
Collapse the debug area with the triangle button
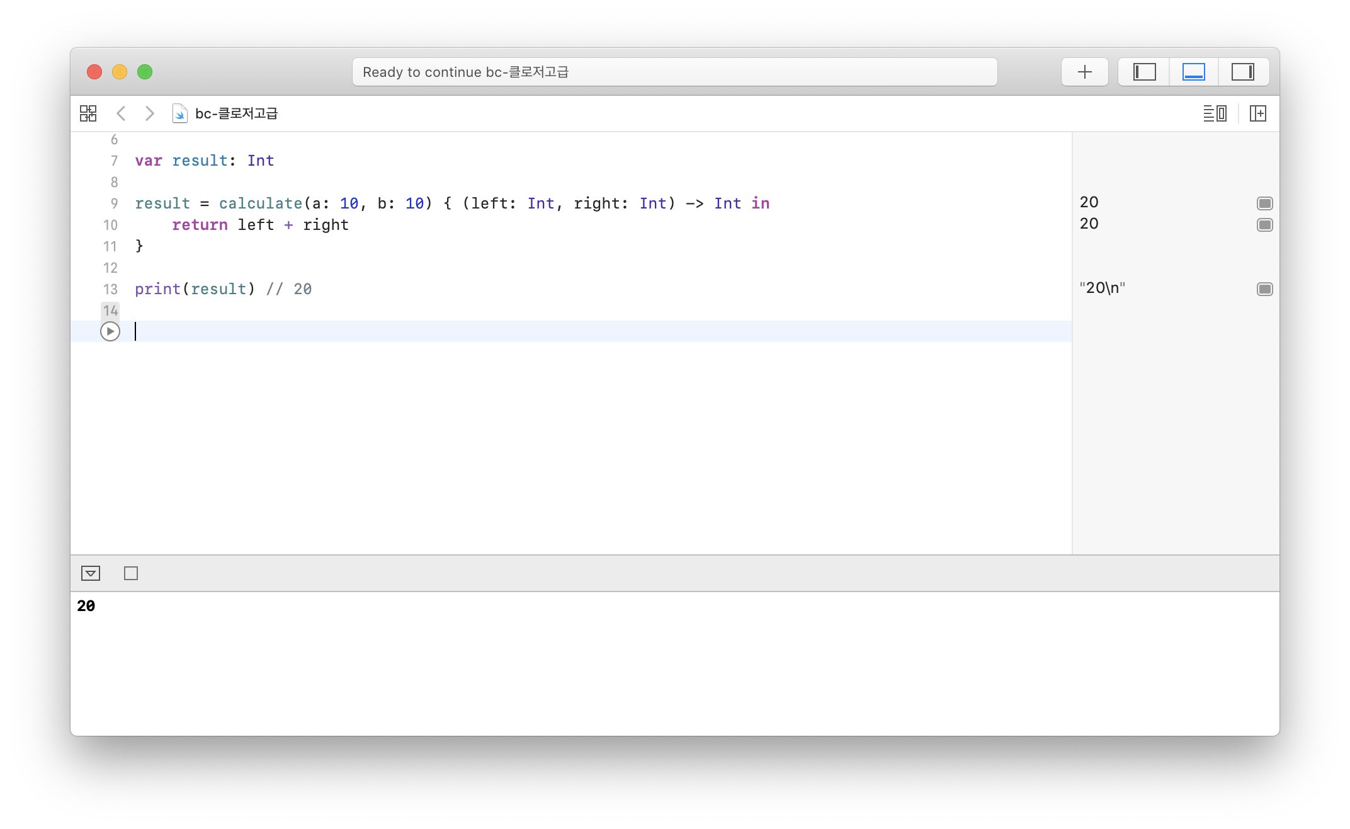point(91,573)
